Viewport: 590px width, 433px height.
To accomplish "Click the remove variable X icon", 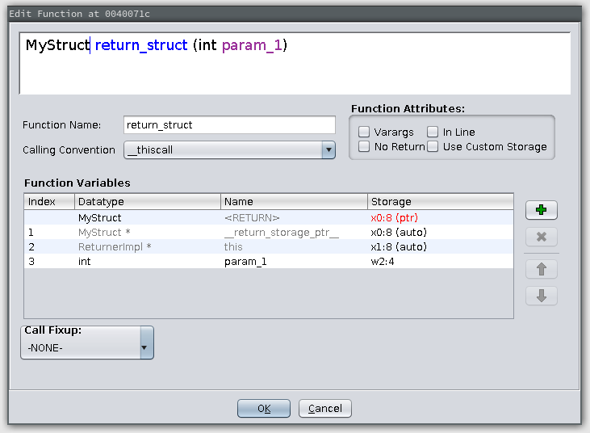I will coord(541,237).
